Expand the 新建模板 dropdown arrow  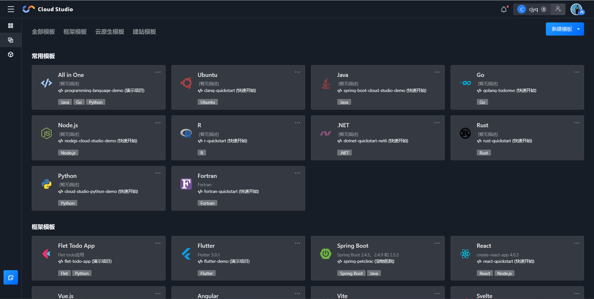(x=579, y=29)
